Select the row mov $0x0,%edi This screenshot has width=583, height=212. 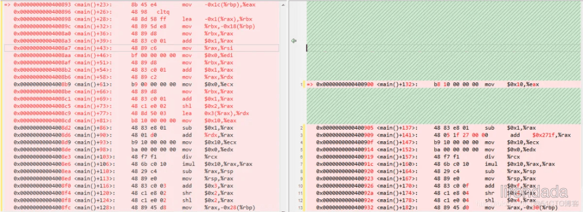click(141, 55)
